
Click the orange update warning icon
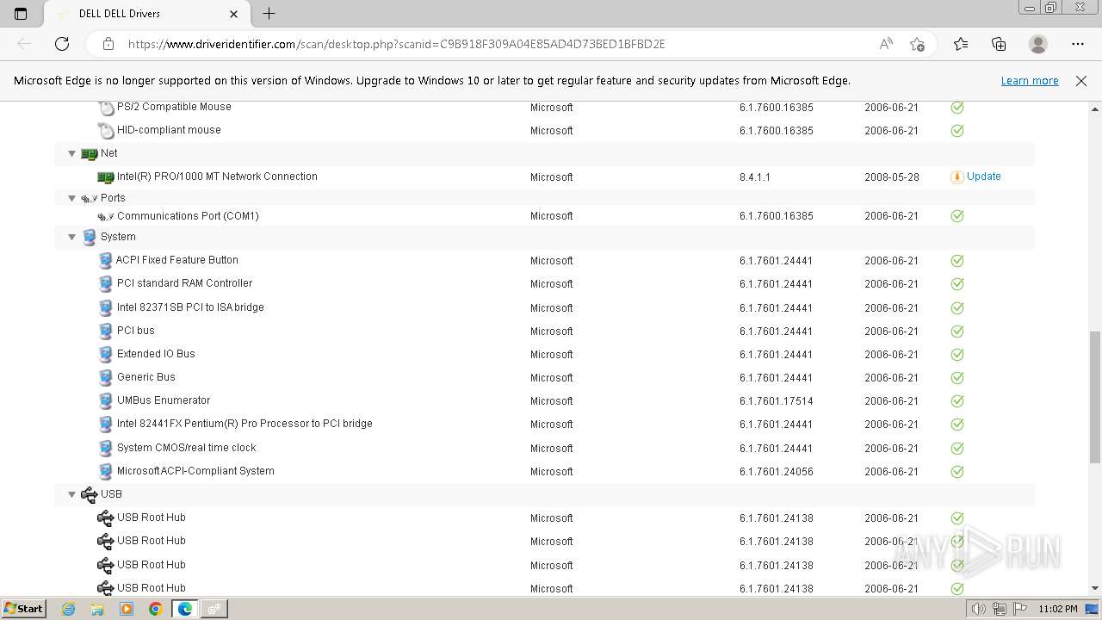tap(957, 177)
